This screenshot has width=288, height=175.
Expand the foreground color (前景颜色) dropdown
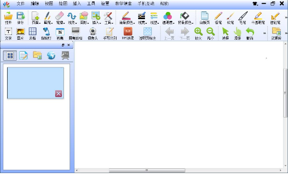coord(127,18)
